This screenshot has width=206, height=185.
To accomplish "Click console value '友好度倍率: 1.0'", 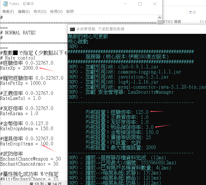I will pyautogui.click(x=130, y=122).
